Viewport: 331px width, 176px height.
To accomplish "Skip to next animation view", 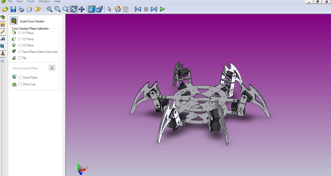I will click(154, 9).
